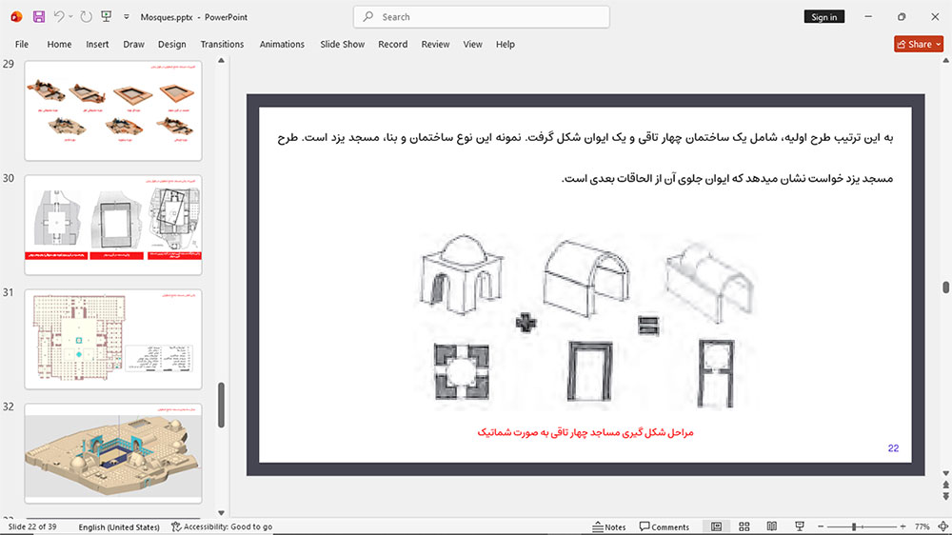Click the zoom slider handle
This screenshot has height=535, width=952.
pyautogui.click(x=854, y=526)
